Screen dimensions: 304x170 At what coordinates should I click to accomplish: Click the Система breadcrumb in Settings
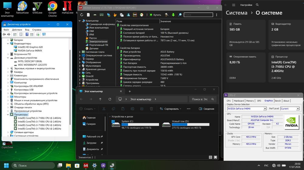pos(237,13)
